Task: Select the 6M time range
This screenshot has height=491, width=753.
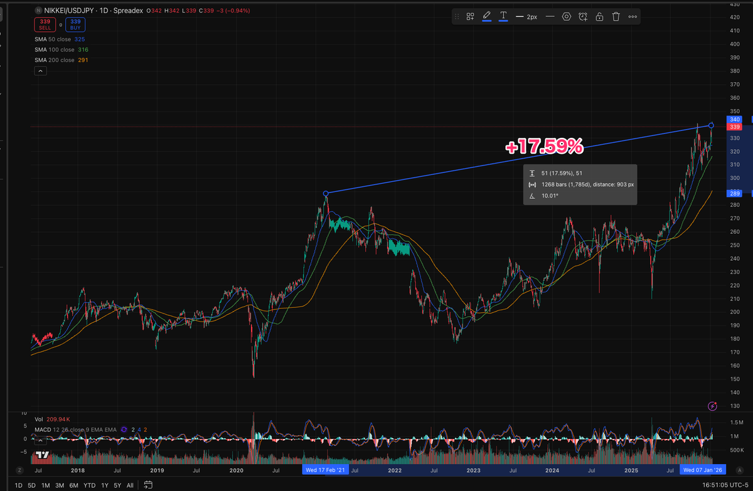Action: coord(74,485)
